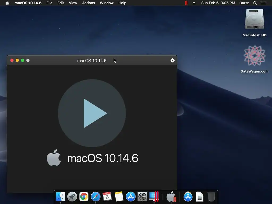Enter full screen with green button
Screen dimensions: 272x204
(23, 60)
